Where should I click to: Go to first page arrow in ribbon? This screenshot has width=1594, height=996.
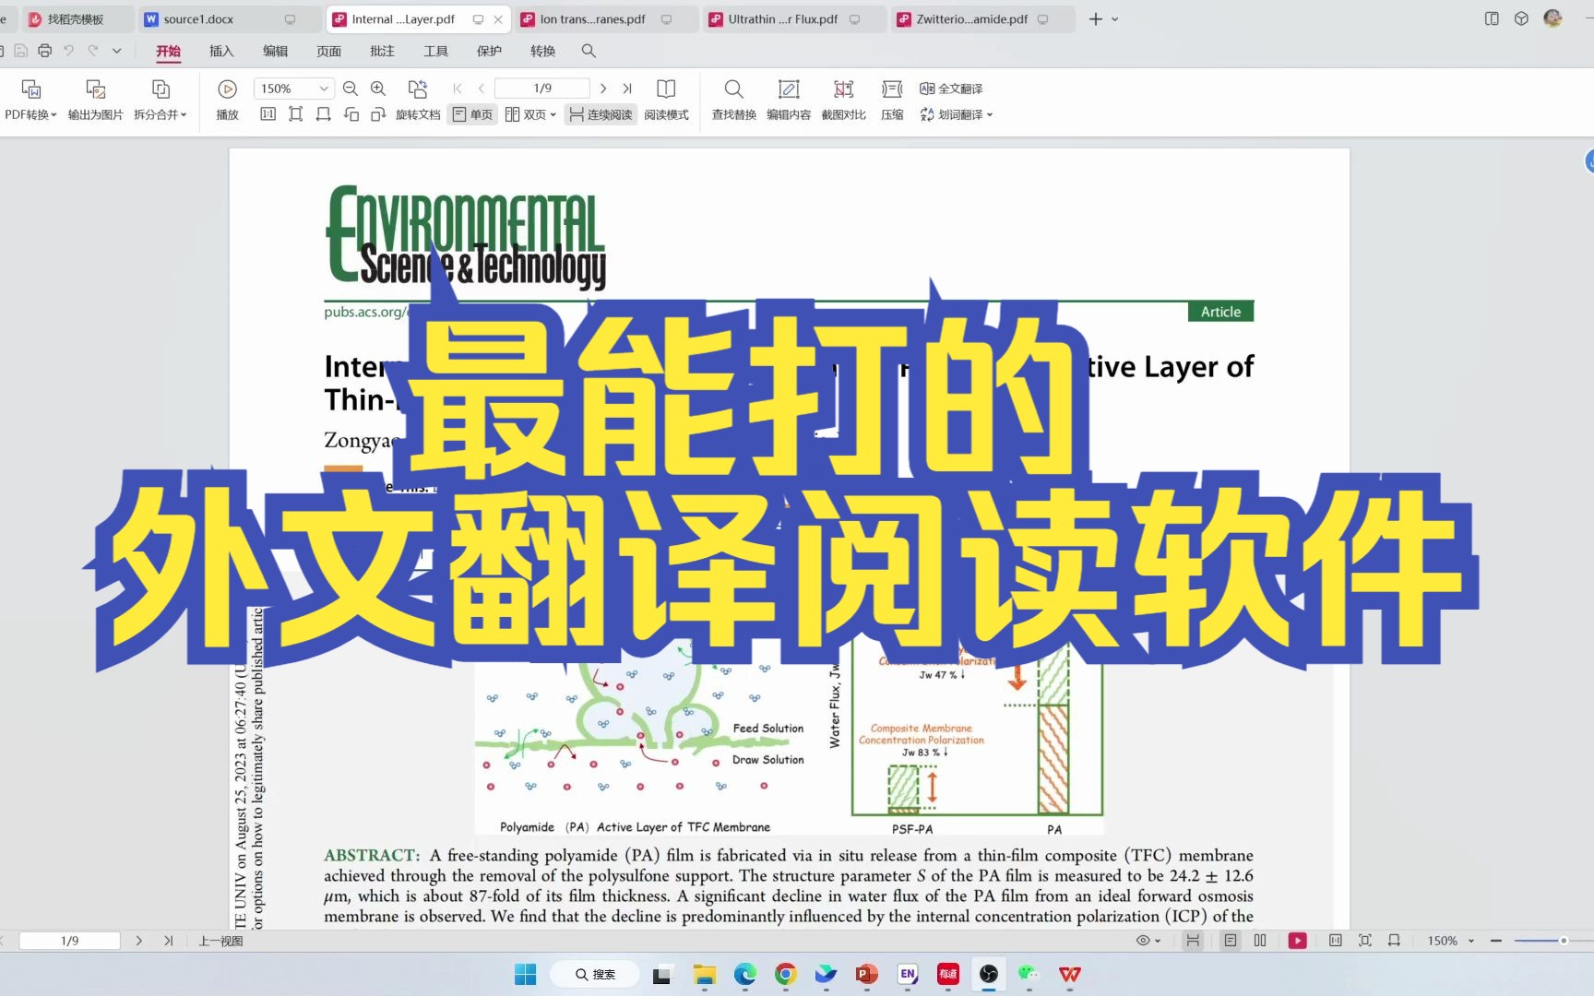coord(458,89)
